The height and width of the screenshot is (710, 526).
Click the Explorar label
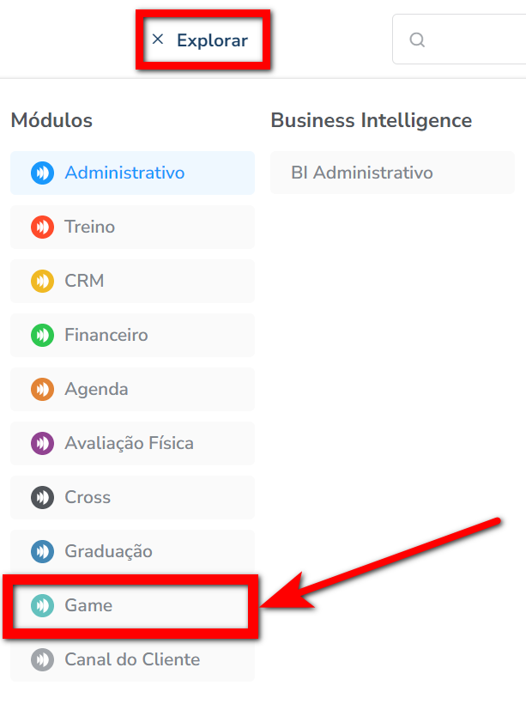click(x=212, y=40)
